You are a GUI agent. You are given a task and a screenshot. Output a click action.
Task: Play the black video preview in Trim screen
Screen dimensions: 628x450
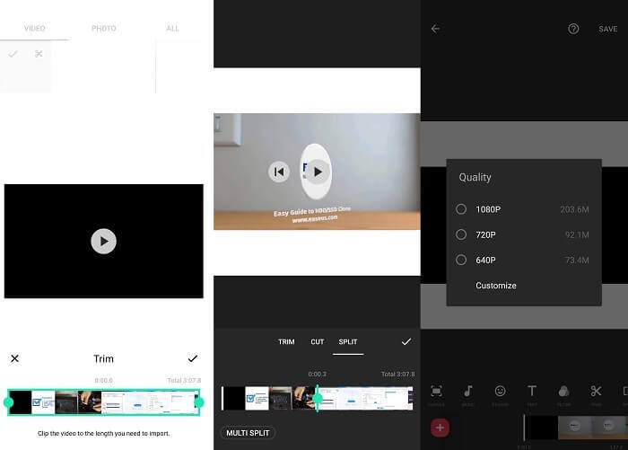click(104, 241)
